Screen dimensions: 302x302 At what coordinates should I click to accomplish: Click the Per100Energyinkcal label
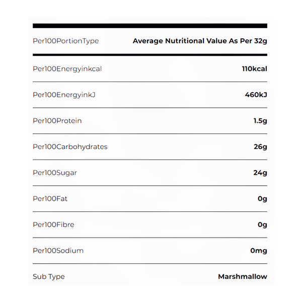[67, 68]
